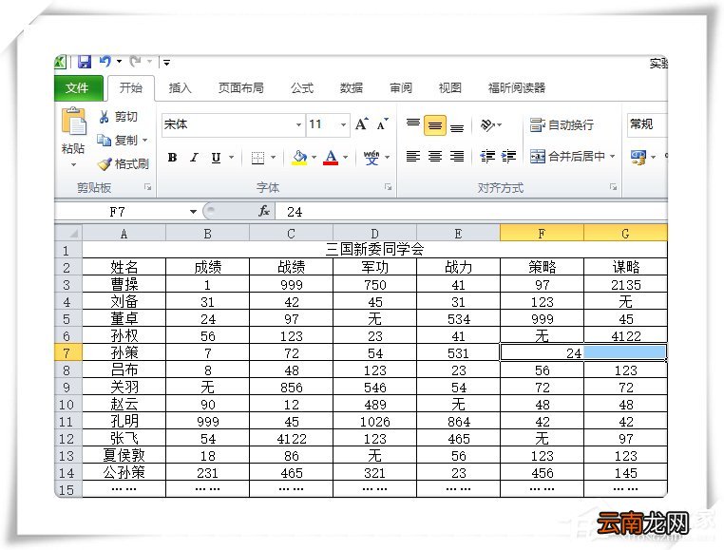Toggle 自动换行 wrap text
This screenshot has width=724, height=550.
[x=562, y=124]
